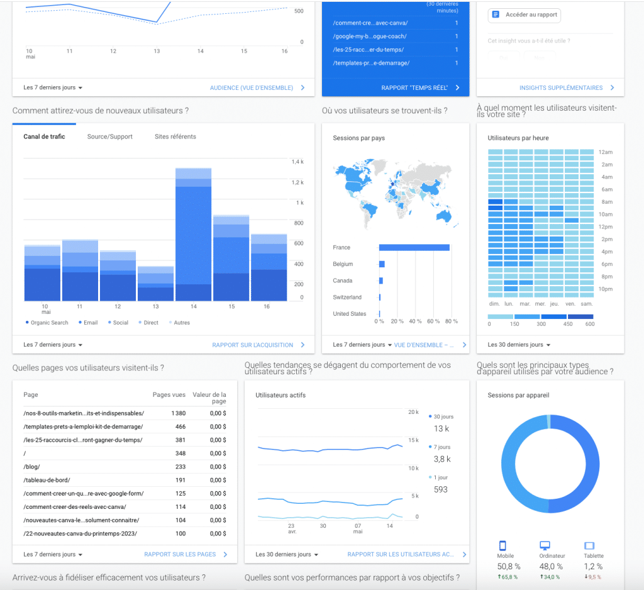This screenshot has height=590, width=644.
Task: Click the /tableau-de-bord/ page row
Action: coord(125,480)
